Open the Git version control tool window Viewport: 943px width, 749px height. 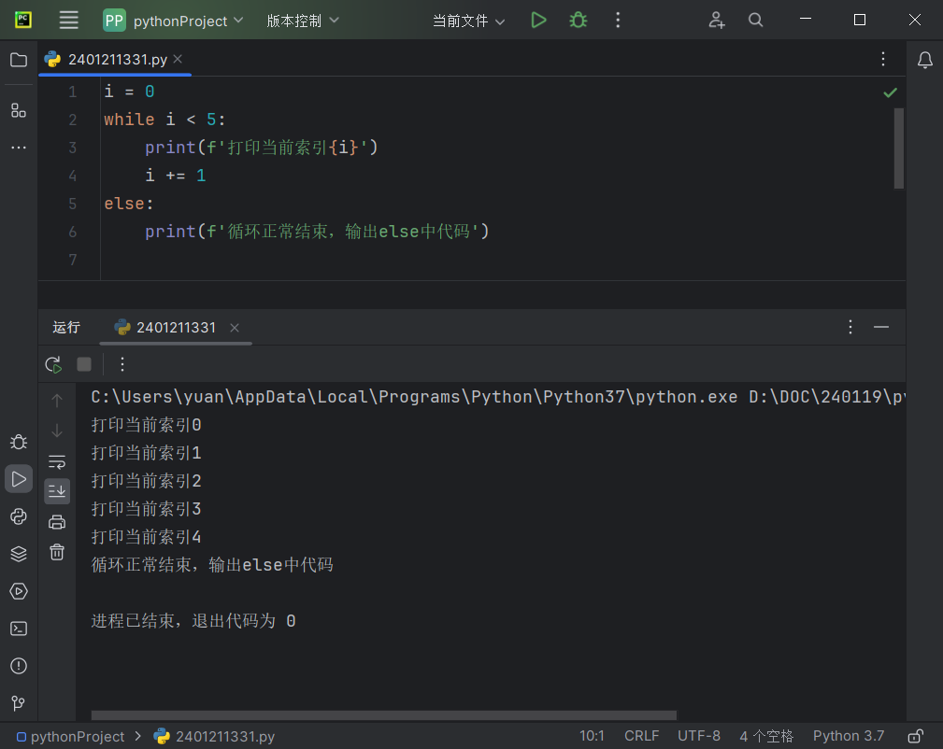click(x=19, y=702)
